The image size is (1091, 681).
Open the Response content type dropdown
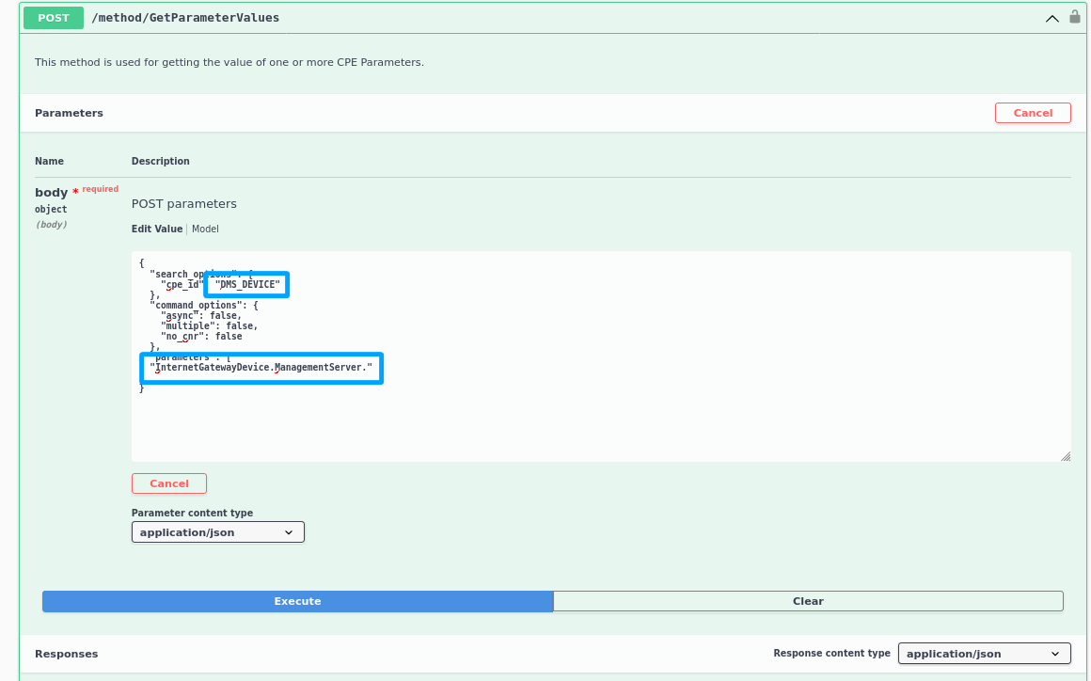pyautogui.click(x=984, y=654)
